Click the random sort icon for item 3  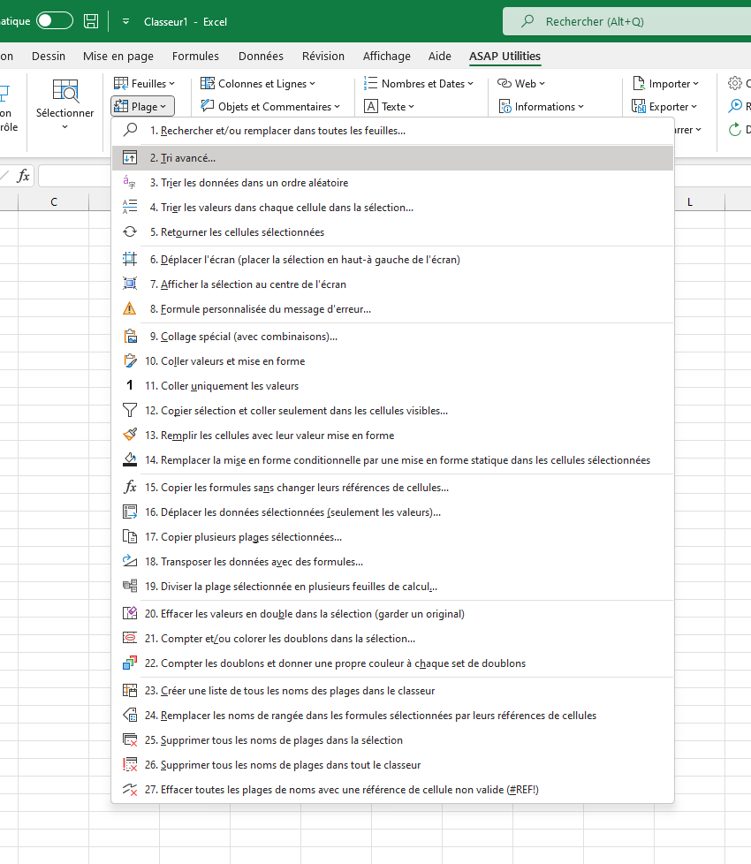[x=130, y=182]
